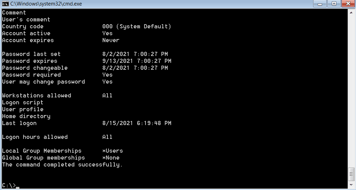Click the empty scrollbar track above thumb
356x190 pixels.
(352, 91)
